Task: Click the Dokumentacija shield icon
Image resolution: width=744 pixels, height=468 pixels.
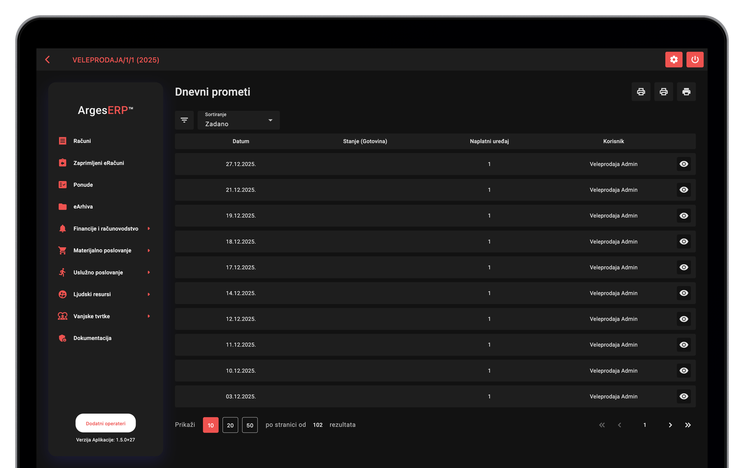Action: tap(63, 338)
